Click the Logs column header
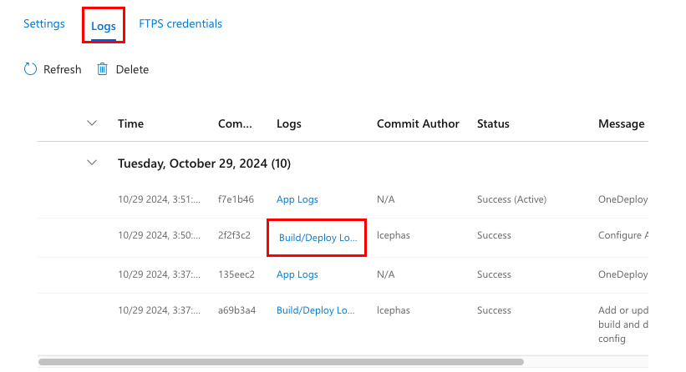 (289, 123)
